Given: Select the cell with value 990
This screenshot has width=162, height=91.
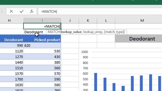Looking at the screenshot, I should coord(12,45).
